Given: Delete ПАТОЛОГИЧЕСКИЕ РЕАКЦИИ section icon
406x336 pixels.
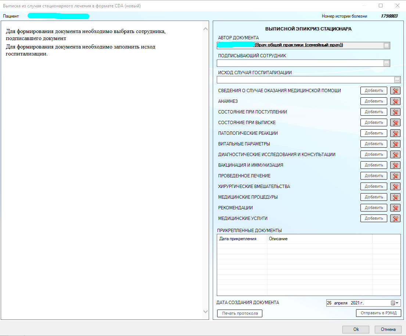Looking at the screenshot, I should point(395,133).
